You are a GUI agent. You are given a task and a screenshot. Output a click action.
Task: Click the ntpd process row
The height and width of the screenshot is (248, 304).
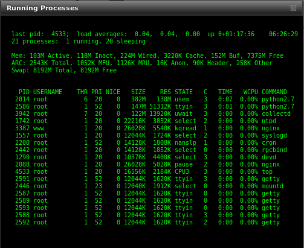pyautogui.click(x=146, y=121)
